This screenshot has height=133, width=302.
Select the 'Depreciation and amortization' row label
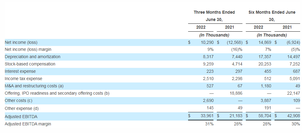click(x=32, y=57)
